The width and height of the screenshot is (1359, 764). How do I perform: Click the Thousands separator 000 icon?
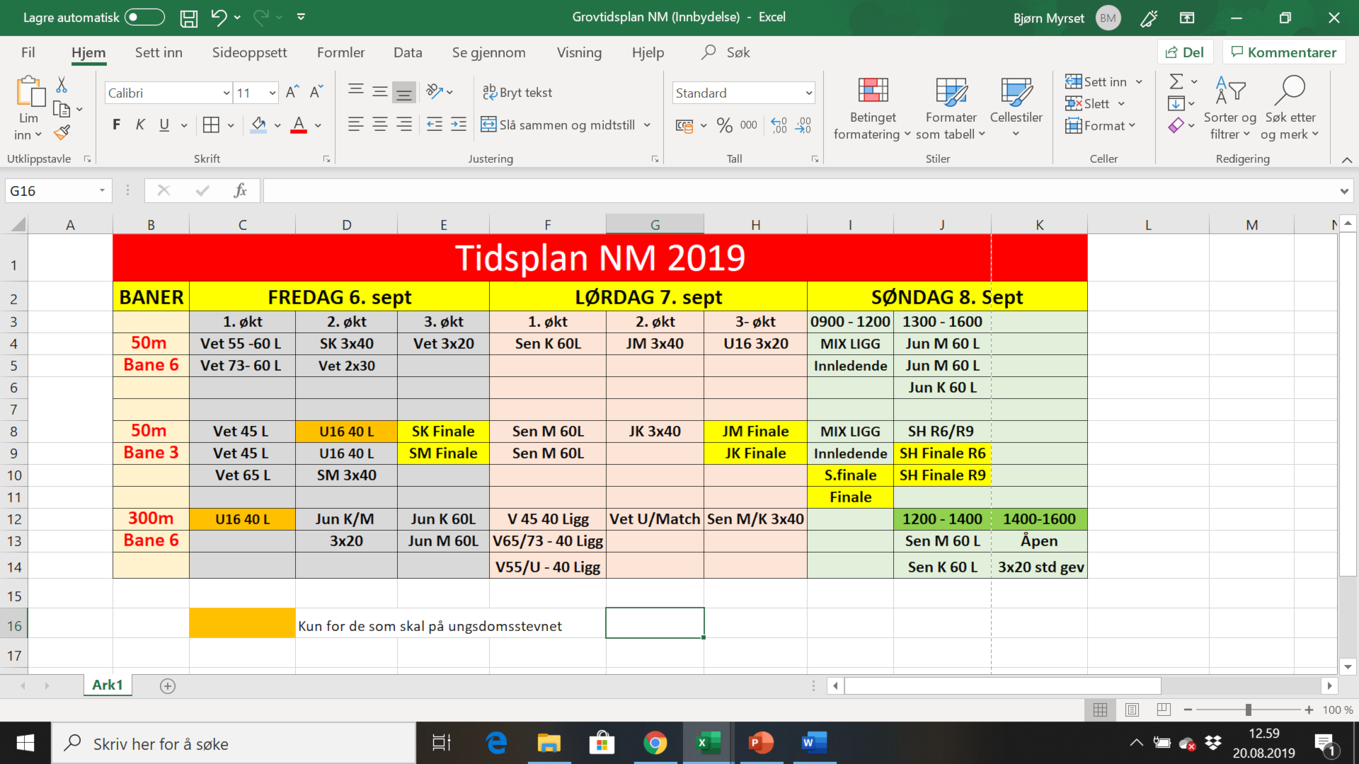tap(749, 125)
